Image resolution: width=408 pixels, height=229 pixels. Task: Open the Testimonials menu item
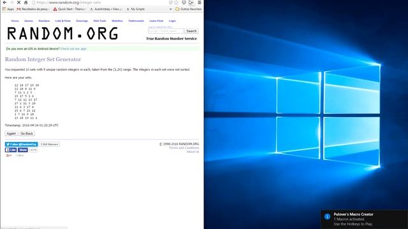(136, 21)
